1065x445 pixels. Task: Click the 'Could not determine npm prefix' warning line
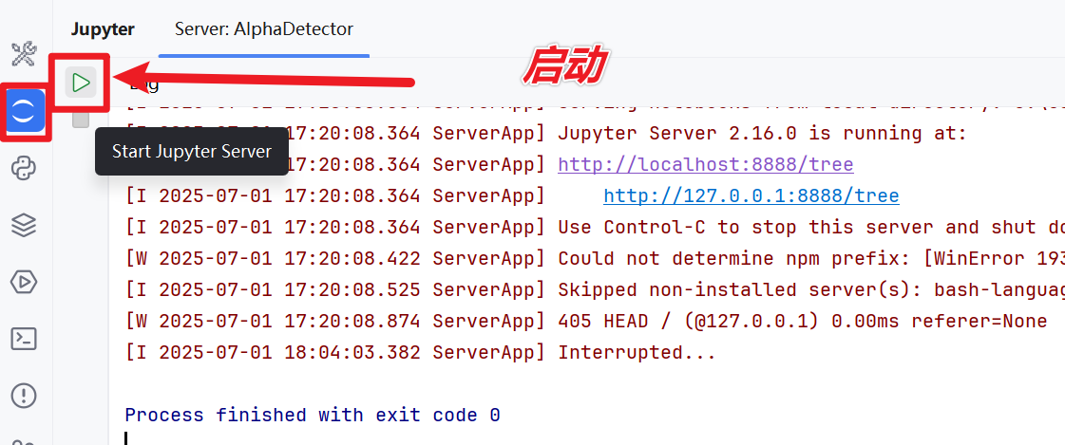pyautogui.click(x=595, y=258)
